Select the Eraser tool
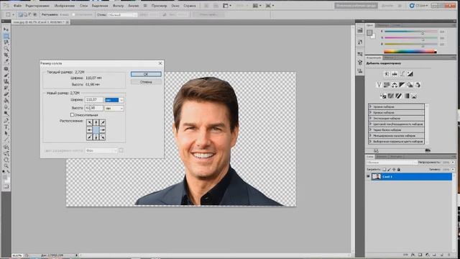Viewport: 460px width, 259px height. point(6,94)
